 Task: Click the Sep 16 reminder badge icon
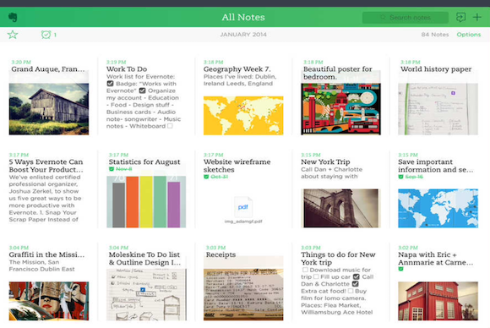pyautogui.click(x=400, y=177)
